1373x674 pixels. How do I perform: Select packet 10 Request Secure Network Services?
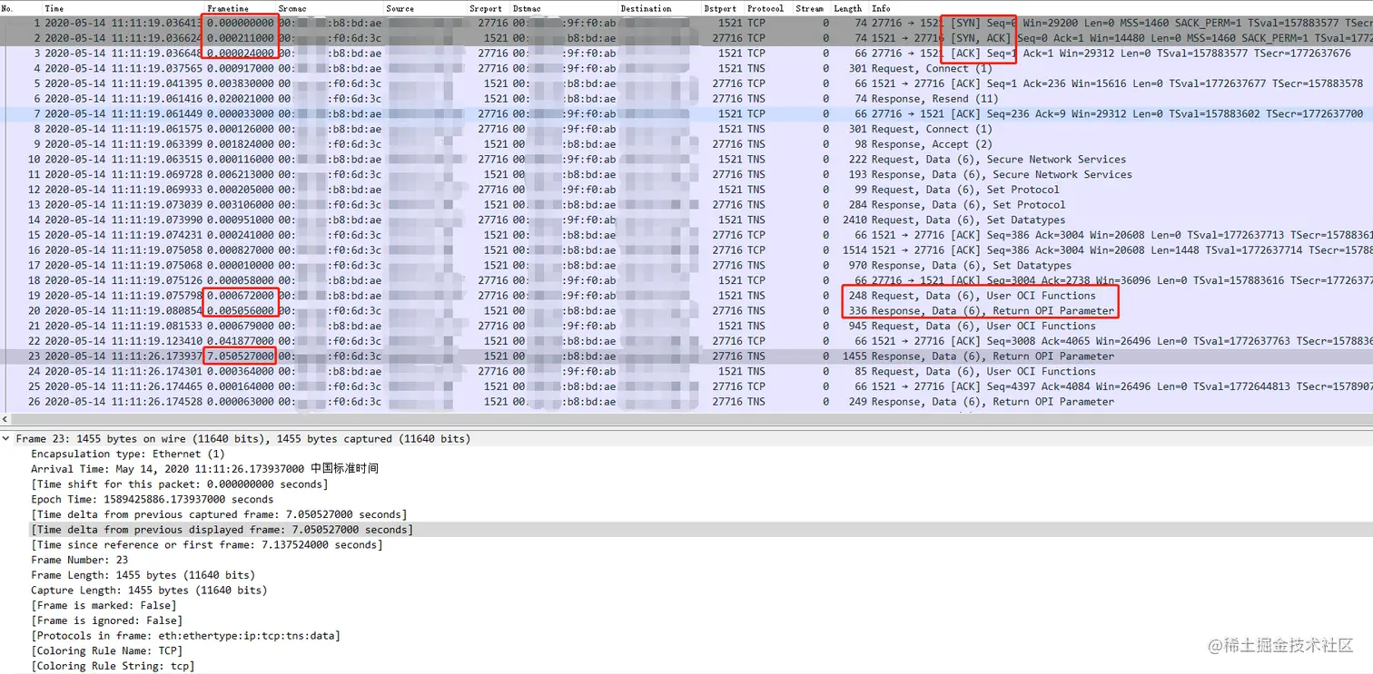(686, 159)
